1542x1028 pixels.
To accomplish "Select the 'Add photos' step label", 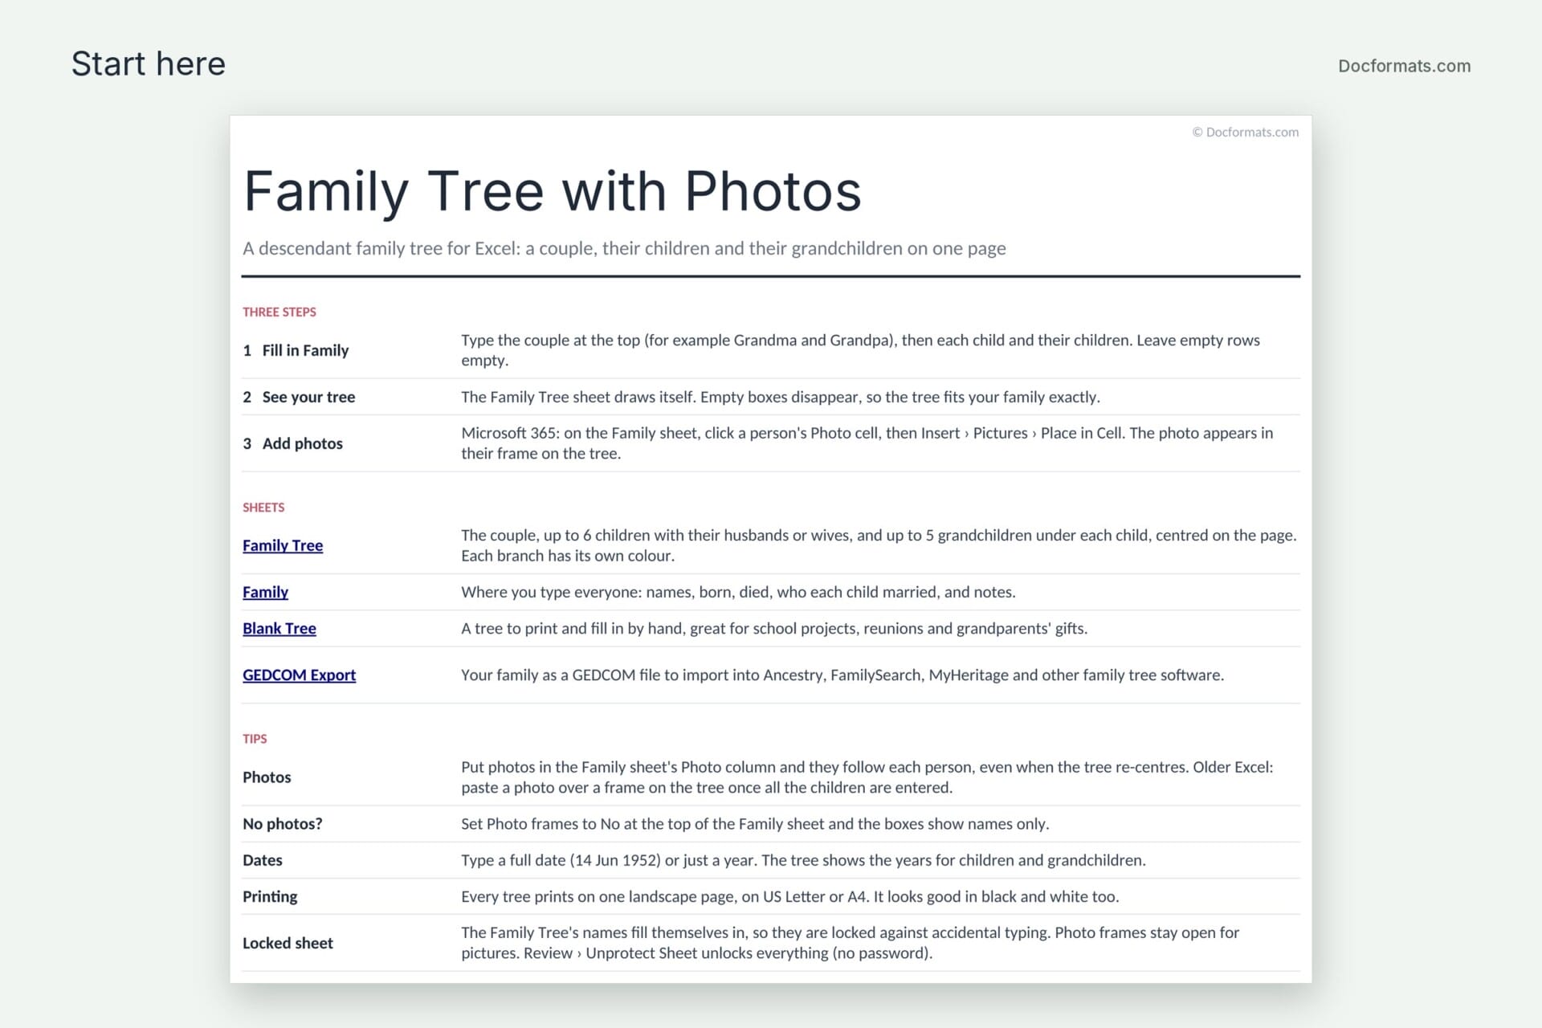I will point(302,443).
